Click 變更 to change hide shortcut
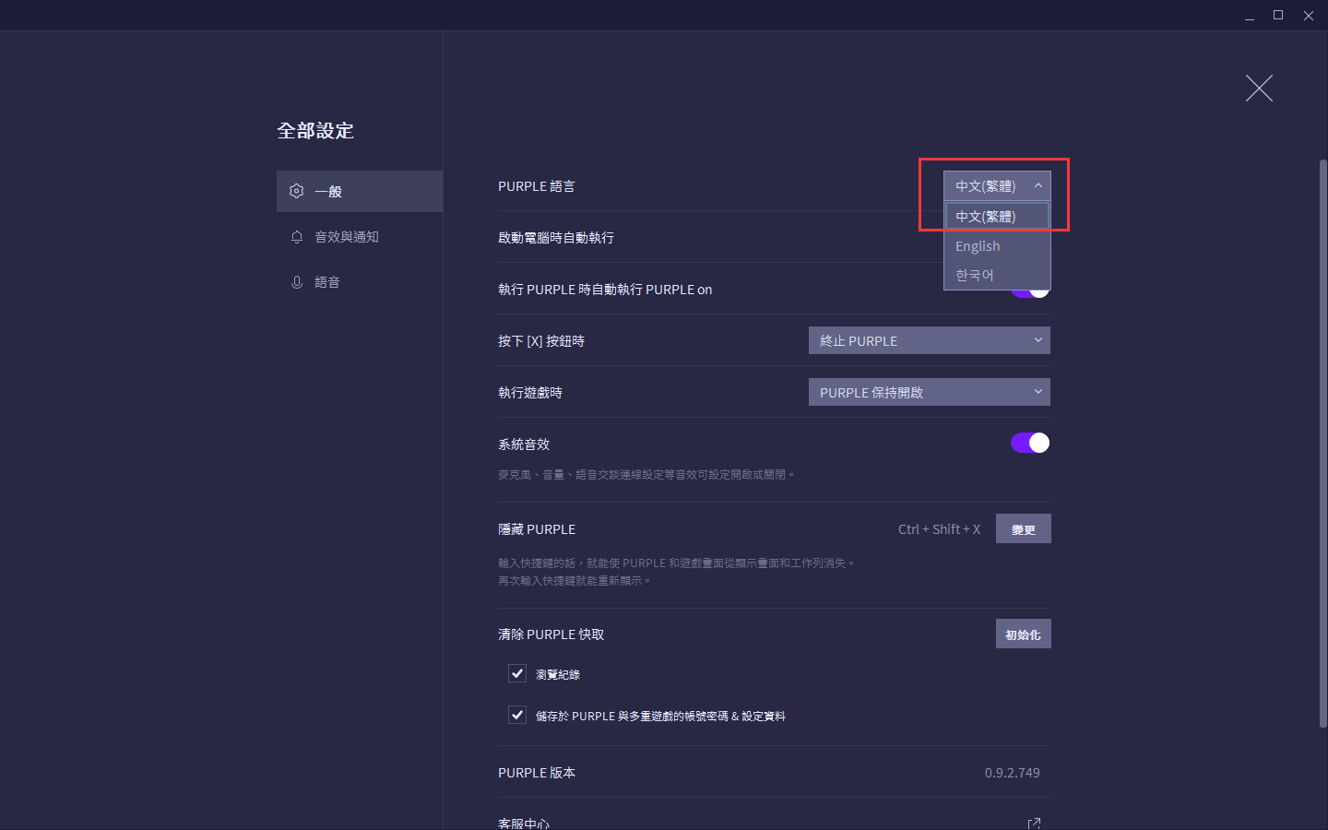Screen dimensions: 1328x830 point(1024,528)
